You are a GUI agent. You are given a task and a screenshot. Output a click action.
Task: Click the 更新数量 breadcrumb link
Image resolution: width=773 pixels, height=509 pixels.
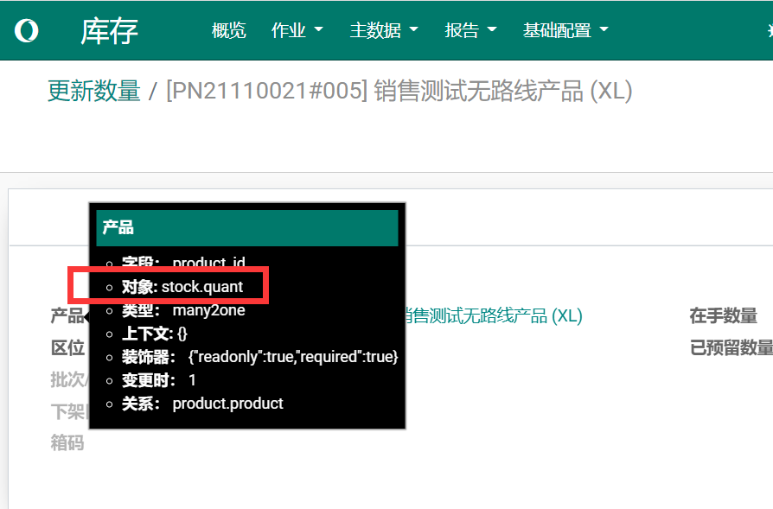tap(94, 91)
